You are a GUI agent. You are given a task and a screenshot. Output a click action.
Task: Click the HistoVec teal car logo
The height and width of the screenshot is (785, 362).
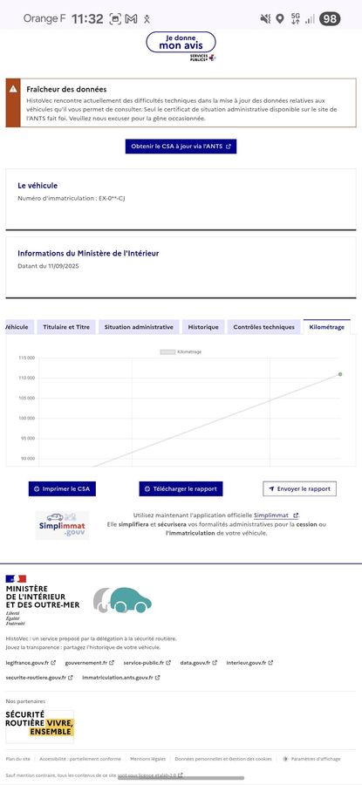(x=122, y=600)
